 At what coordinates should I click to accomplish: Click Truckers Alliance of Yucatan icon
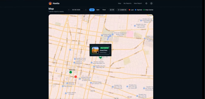66,93
